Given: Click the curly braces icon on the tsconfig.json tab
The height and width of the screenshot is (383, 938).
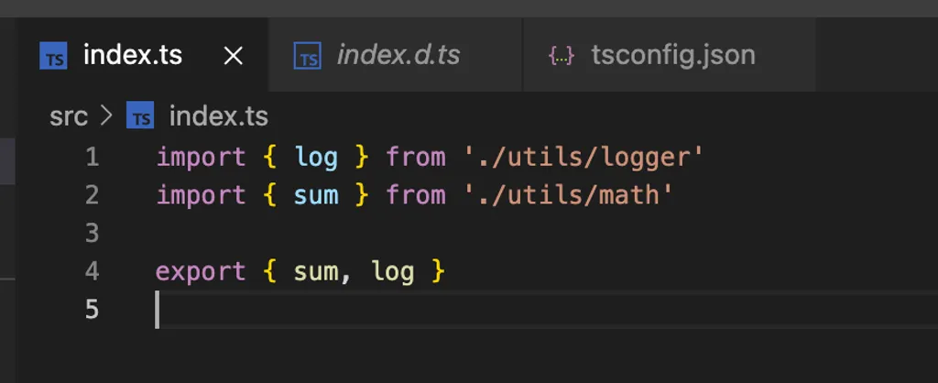Looking at the screenshot, I should pos(561,56).
